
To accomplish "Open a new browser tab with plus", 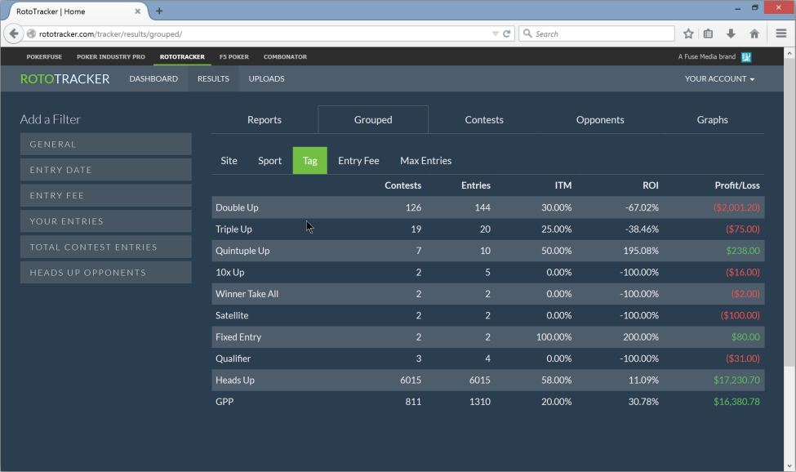I will click(159, 11).
